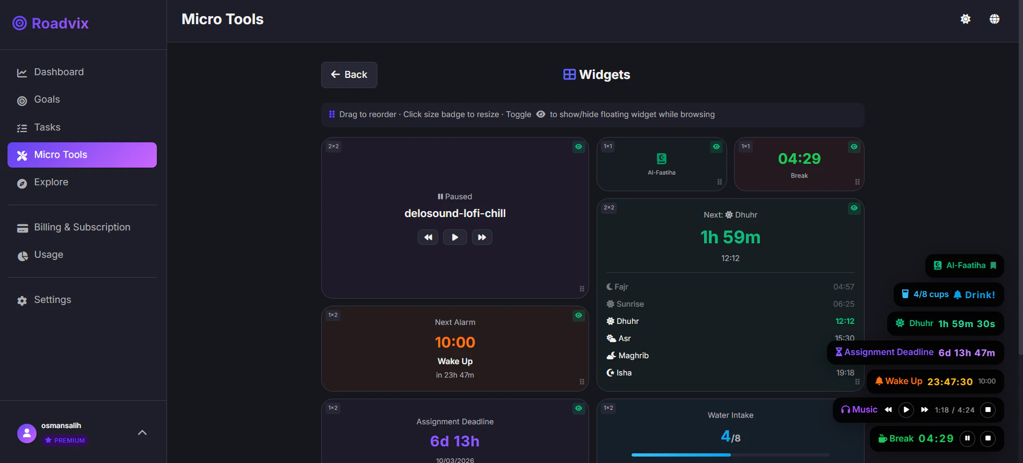Rewind track in delosound-lofi-chill widget
The width and height of the screenshot is (1023, 463).
pos(428,237)
